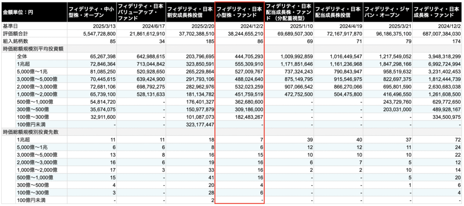Click the total value 72,167,917,870
Image resolution: width=464 pixels, height=206 pixels.
[345, 33]
